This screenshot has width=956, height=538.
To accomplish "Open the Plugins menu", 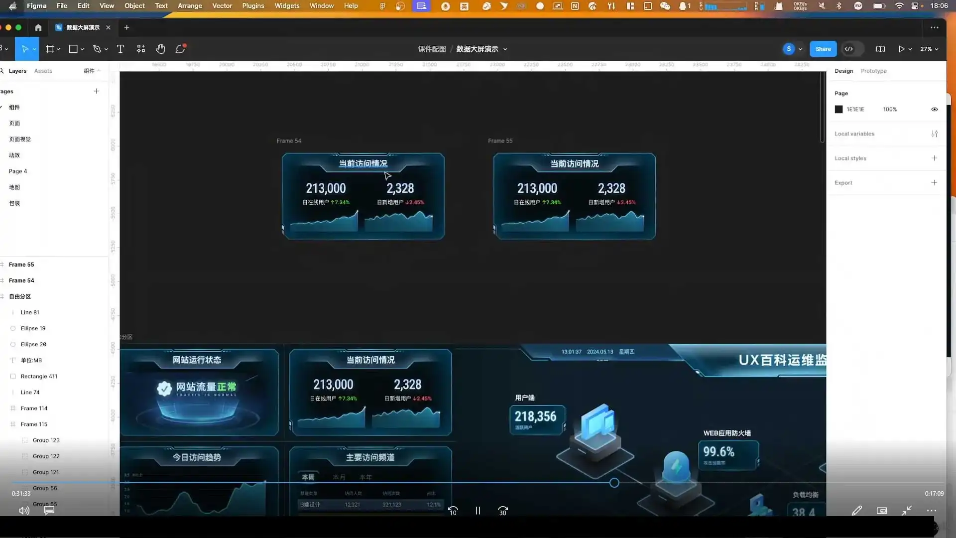I will [x=253, y=6].
